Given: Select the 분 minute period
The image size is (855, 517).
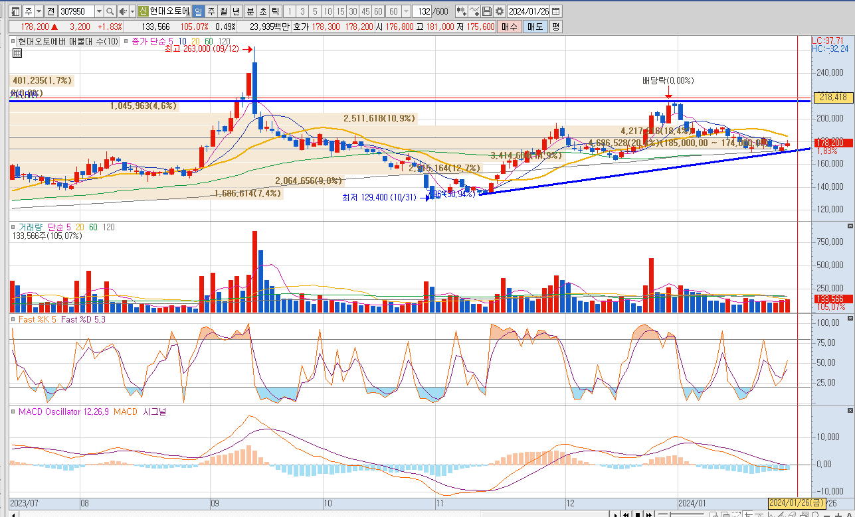Looking at the screenshot, I should (250, 11).
